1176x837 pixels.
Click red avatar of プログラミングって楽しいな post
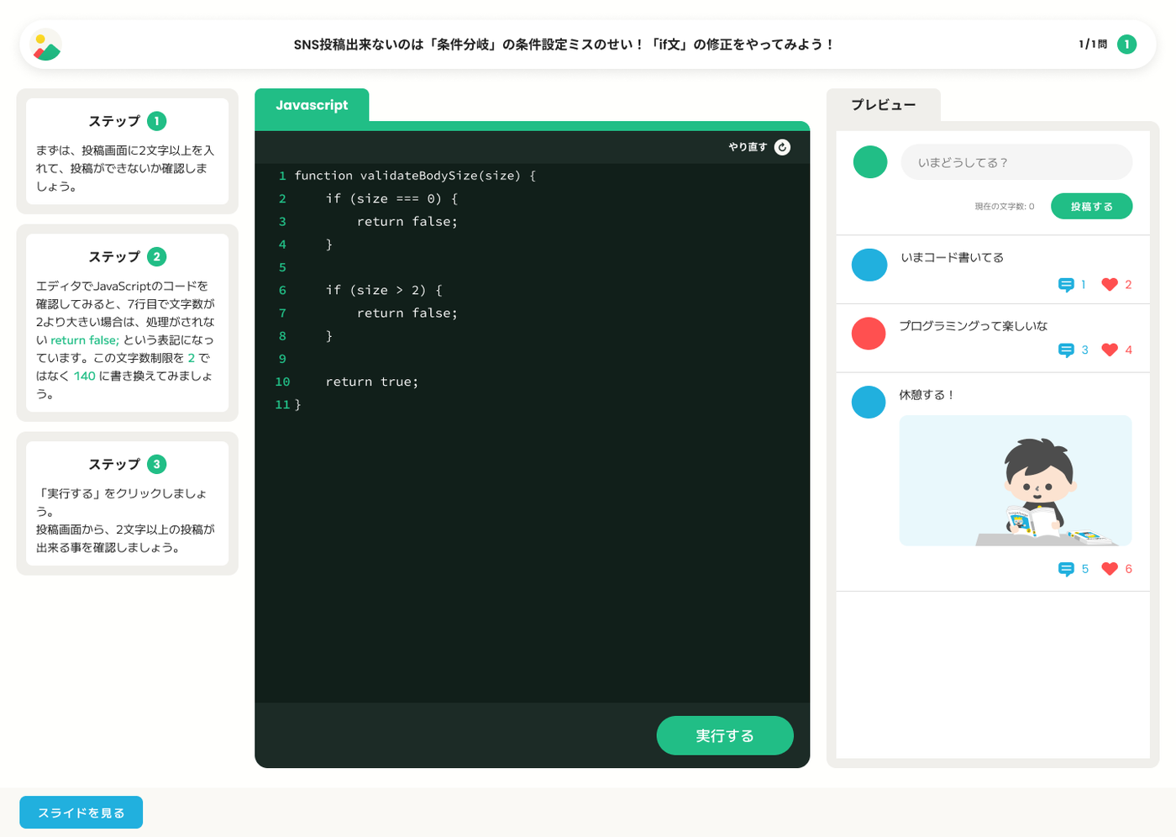[869, 334]
